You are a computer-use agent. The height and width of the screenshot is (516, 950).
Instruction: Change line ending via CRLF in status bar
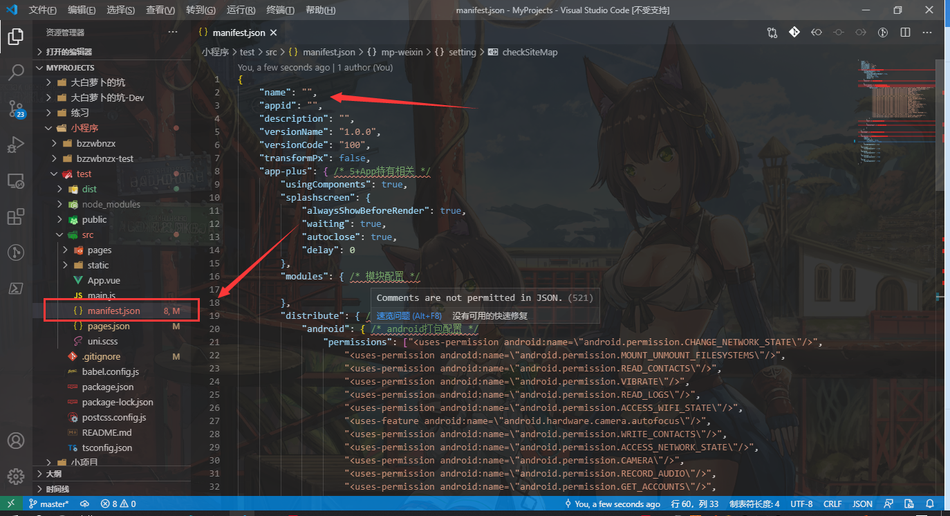pyautogui.click(x=832, y=504)
